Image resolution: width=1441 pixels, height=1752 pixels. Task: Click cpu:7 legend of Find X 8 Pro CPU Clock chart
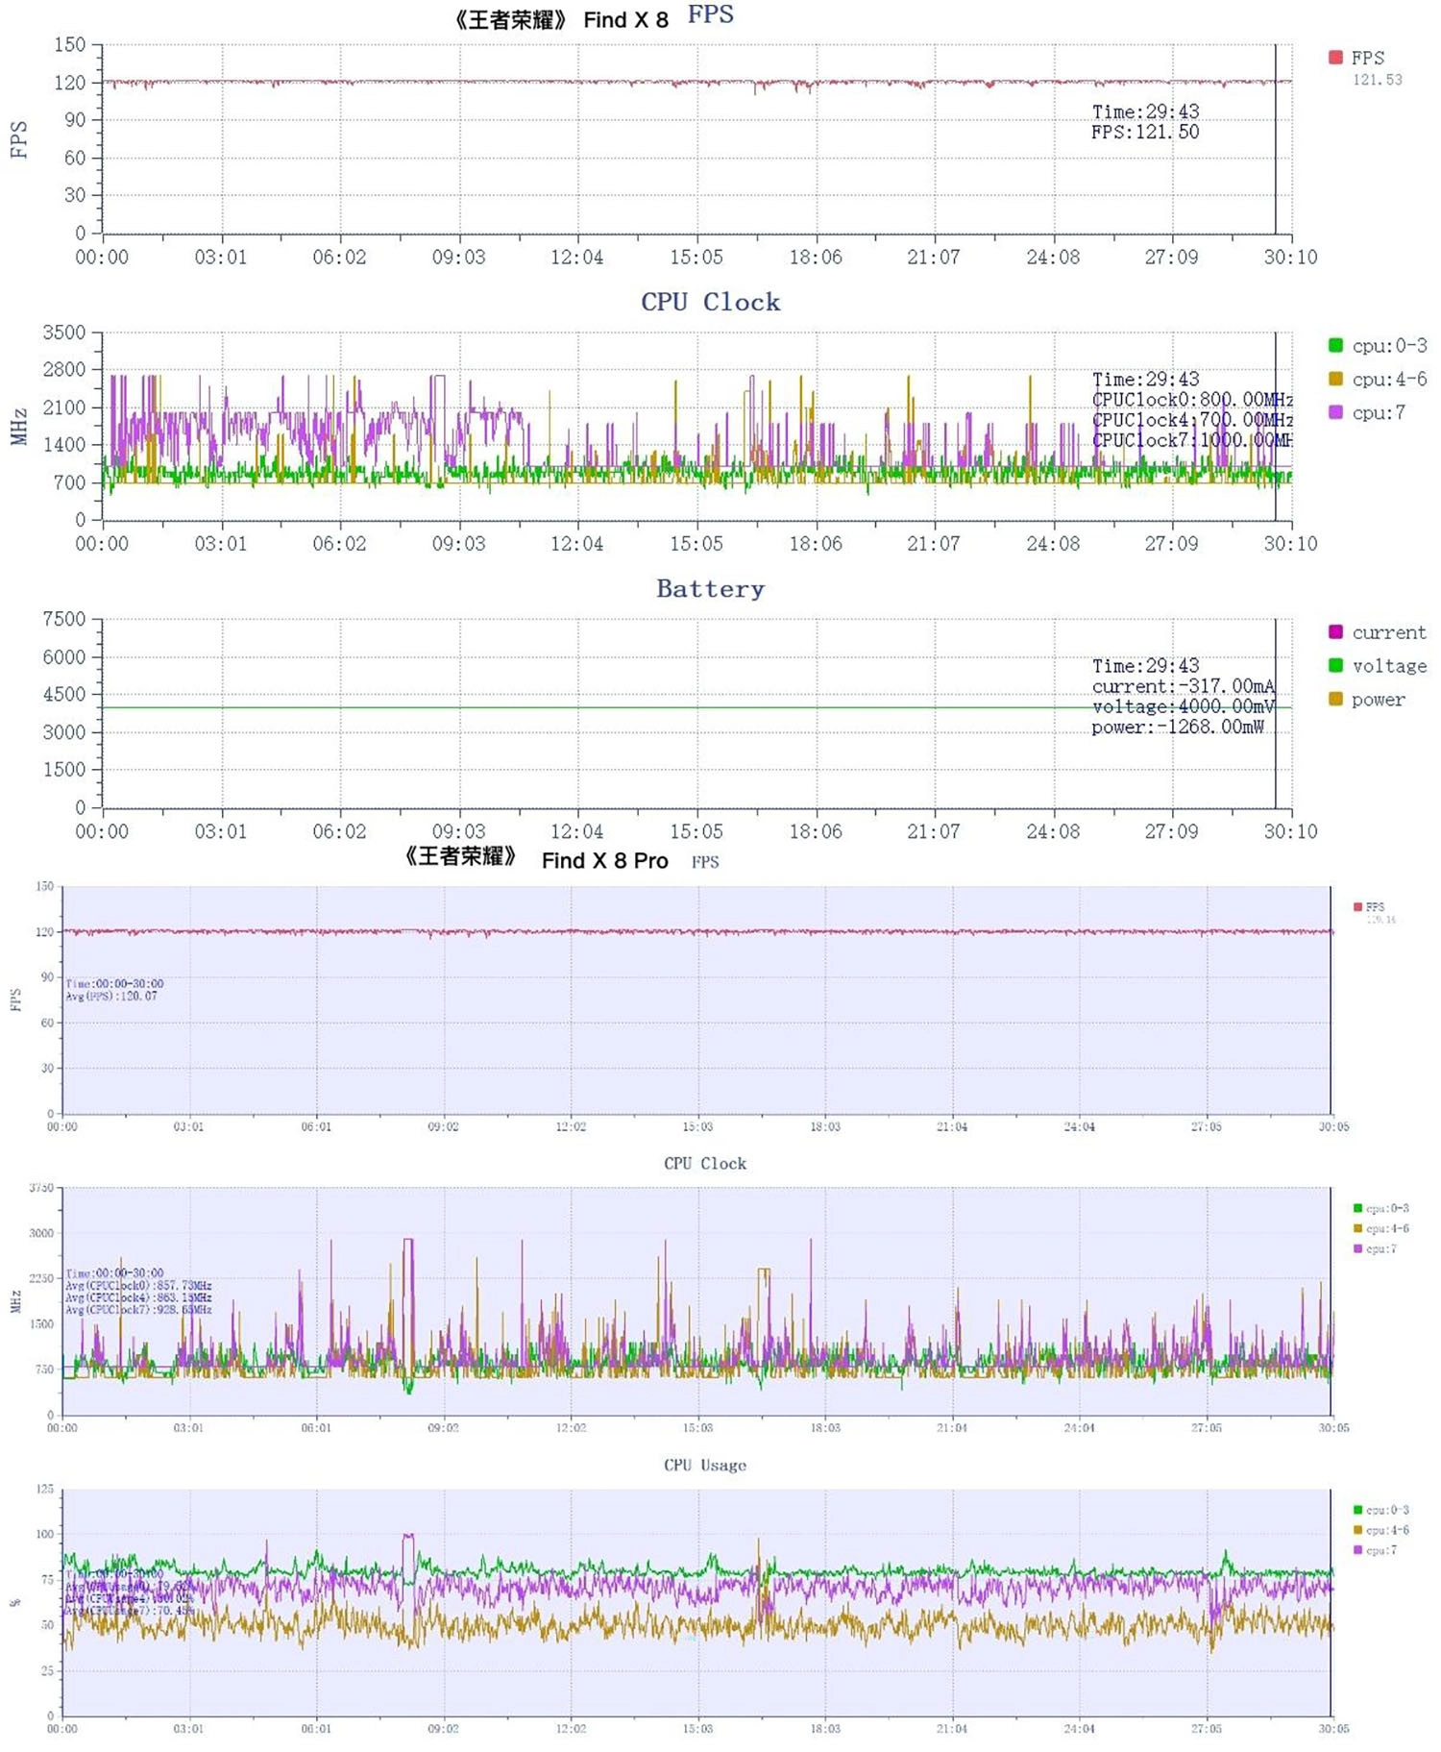pyautogui.click(x=1375, y=1248)
